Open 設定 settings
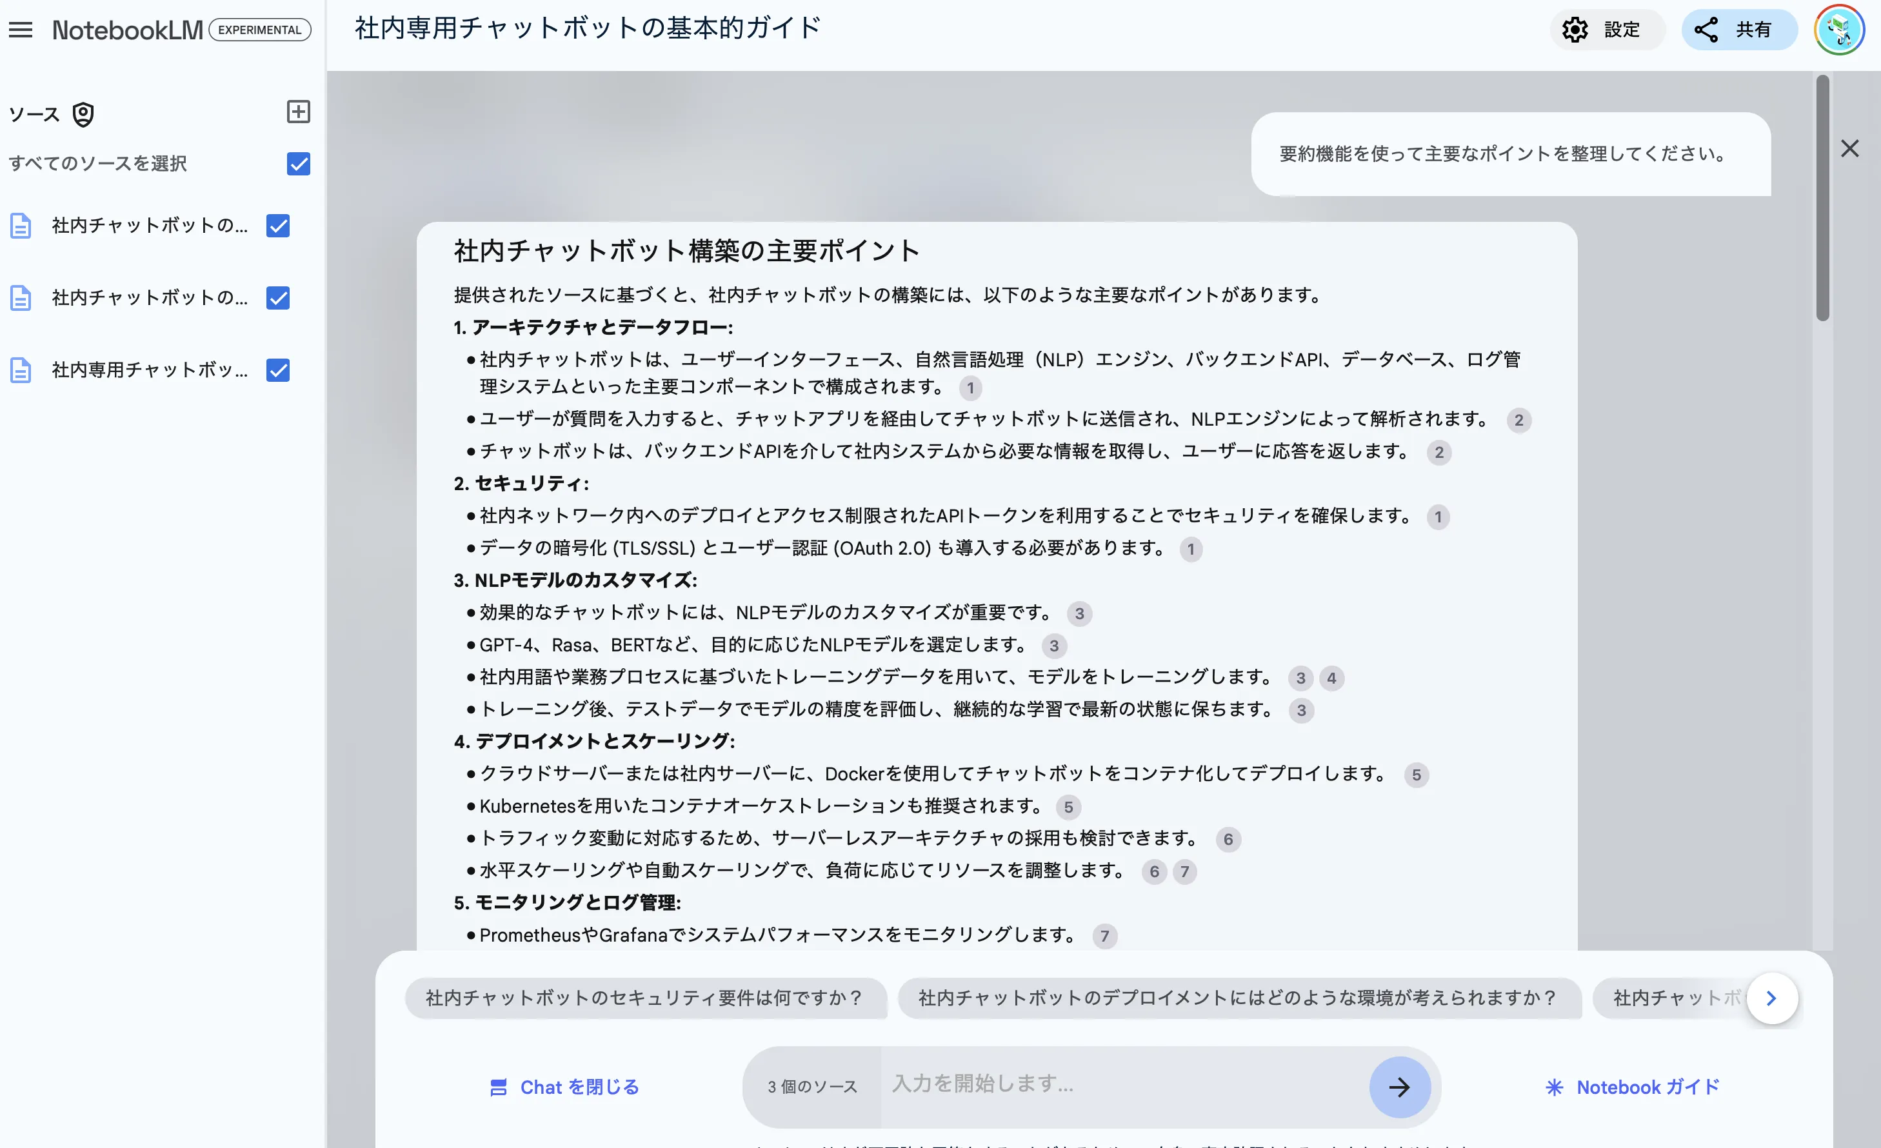The image size is (1881, 1148). tap(1606, 30)
